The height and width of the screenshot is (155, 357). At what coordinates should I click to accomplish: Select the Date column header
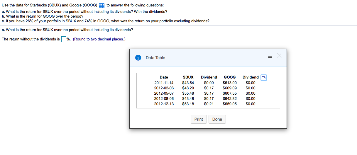click(164, 77)
